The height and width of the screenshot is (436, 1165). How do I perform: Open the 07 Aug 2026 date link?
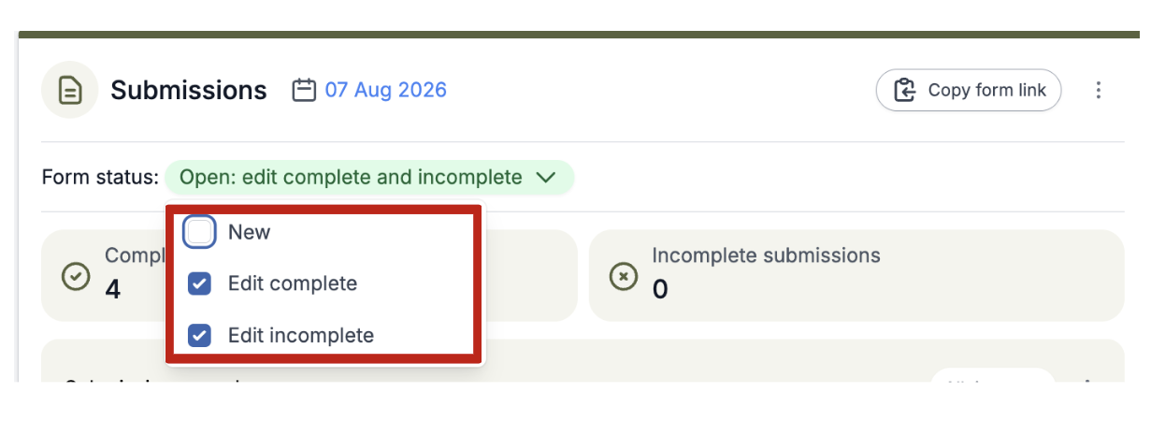click(385, 90)
